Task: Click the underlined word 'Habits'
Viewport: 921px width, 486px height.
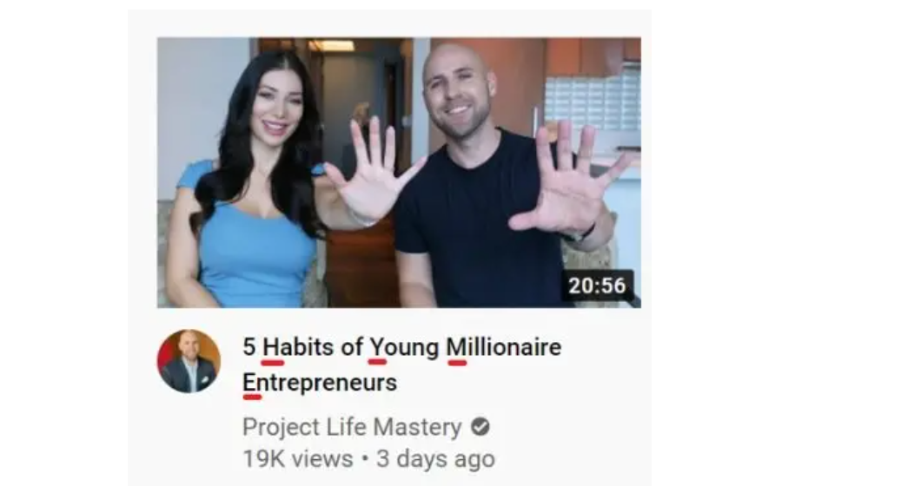Action: point(298,347)
